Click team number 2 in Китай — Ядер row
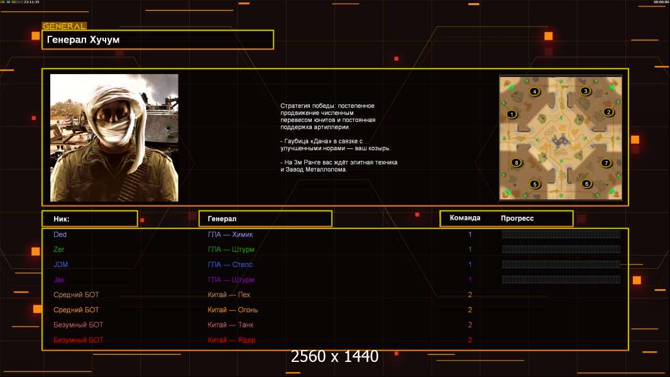670x377 pixels. coord(470,341)
